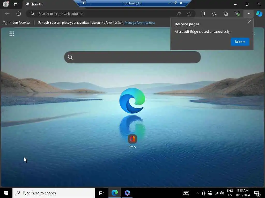The height and width of the screenshot is (198, 265).
Task: Pin the rdp.bruhy.lol connection bar
Action: [x=84, y=3]
